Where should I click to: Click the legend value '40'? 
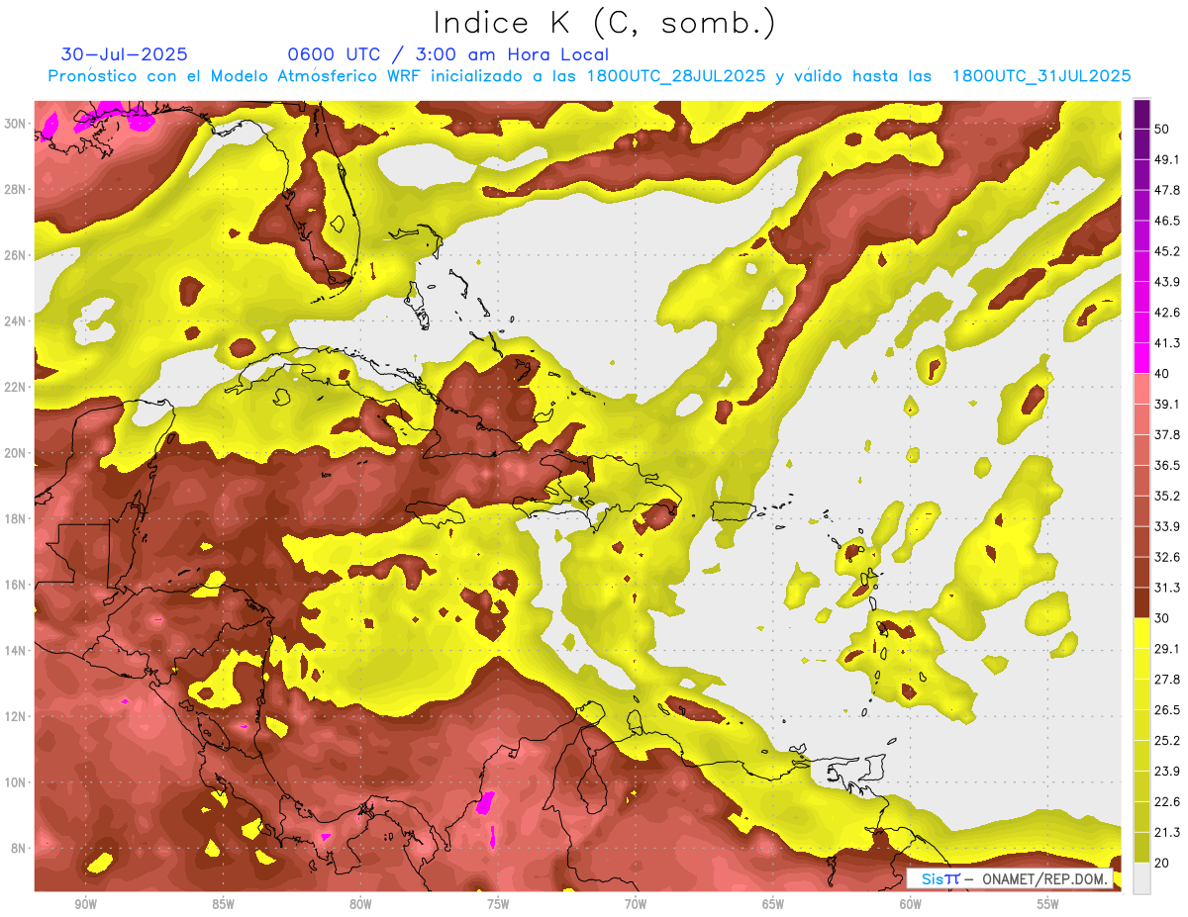tap(1163, 373)
